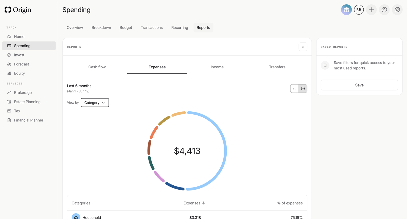Go to the Overview tab

coord(75,27)
